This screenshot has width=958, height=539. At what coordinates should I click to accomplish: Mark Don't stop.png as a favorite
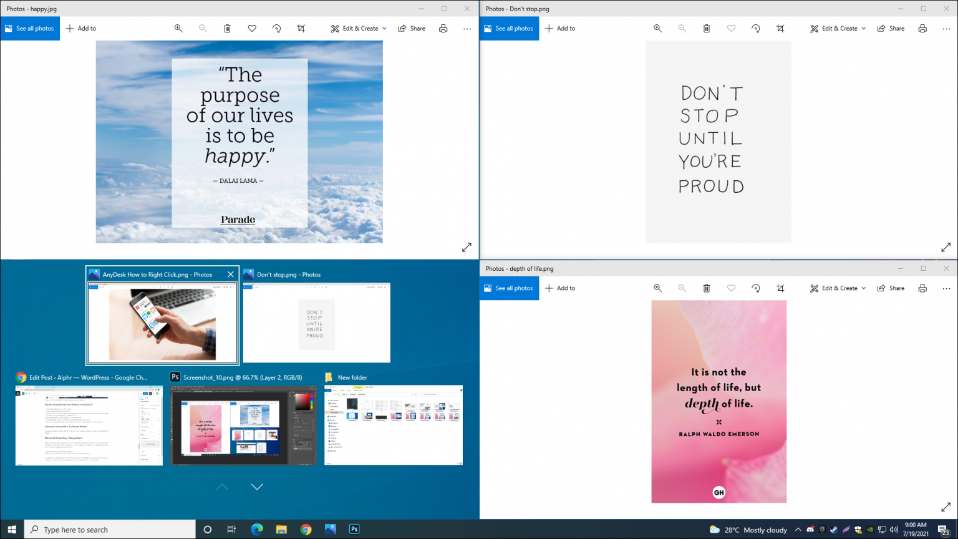click(x=731, y=28)
